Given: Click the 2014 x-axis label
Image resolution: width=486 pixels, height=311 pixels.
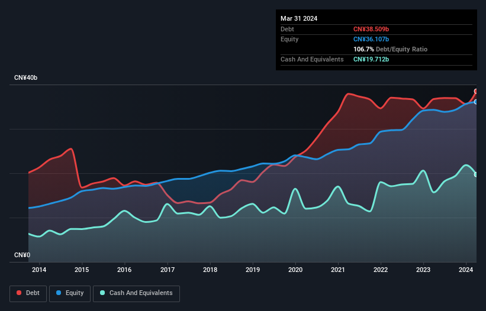Looking at the screenshot, I should point(39,270).
